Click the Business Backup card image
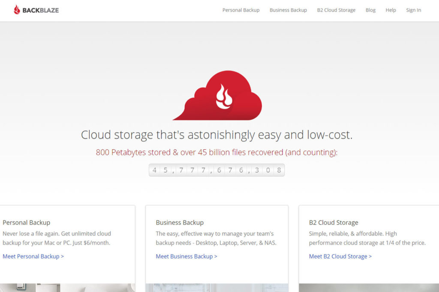 tap(217, 288)
